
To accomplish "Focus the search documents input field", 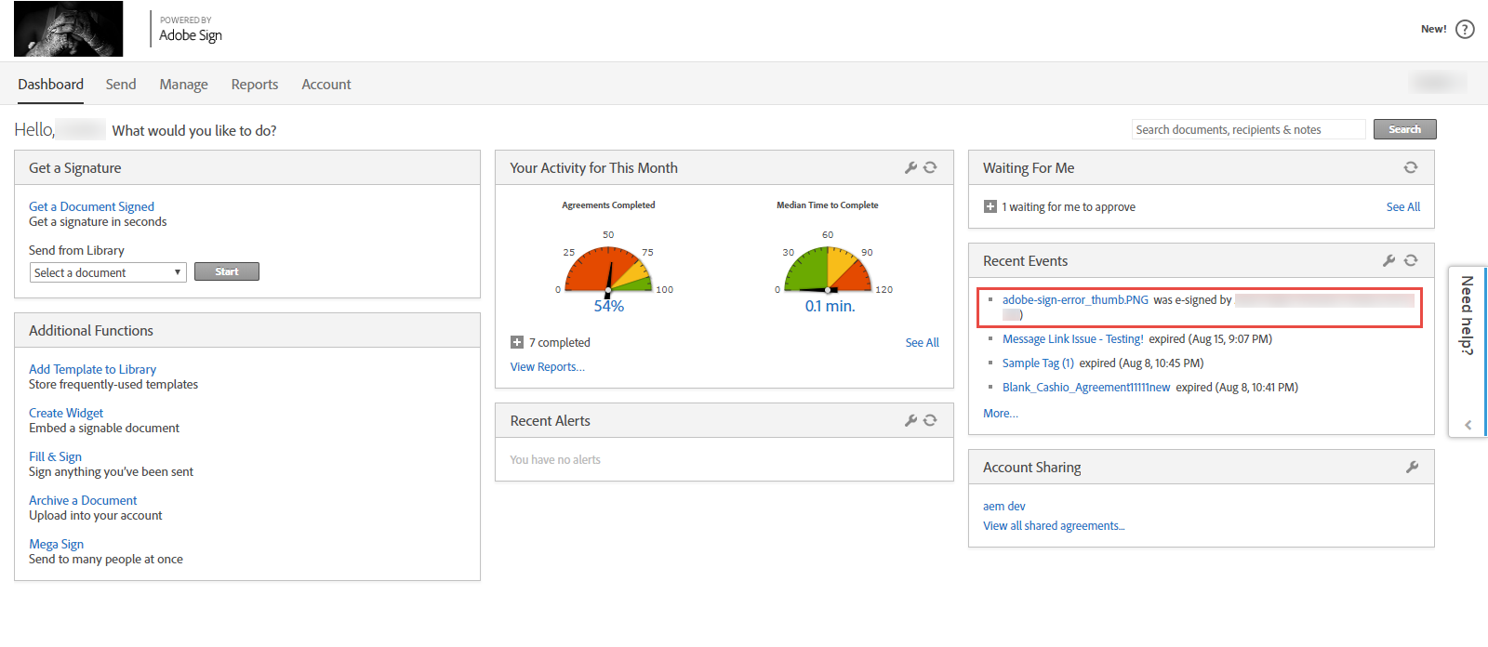I will 1248,129.
